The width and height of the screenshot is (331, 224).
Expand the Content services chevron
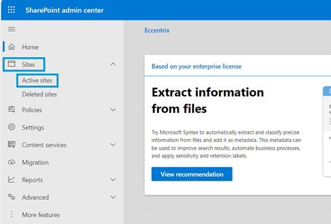pos(113,145)
